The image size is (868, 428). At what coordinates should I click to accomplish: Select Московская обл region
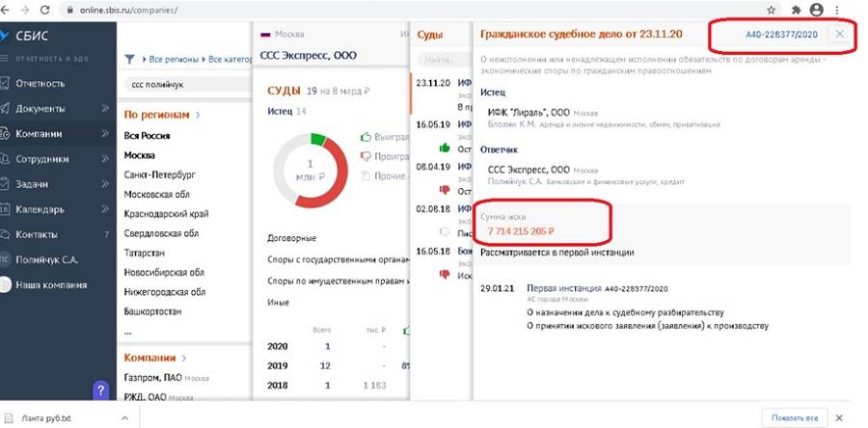coord(156,194)
